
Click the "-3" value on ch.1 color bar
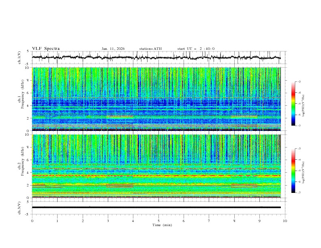(299, 81)
